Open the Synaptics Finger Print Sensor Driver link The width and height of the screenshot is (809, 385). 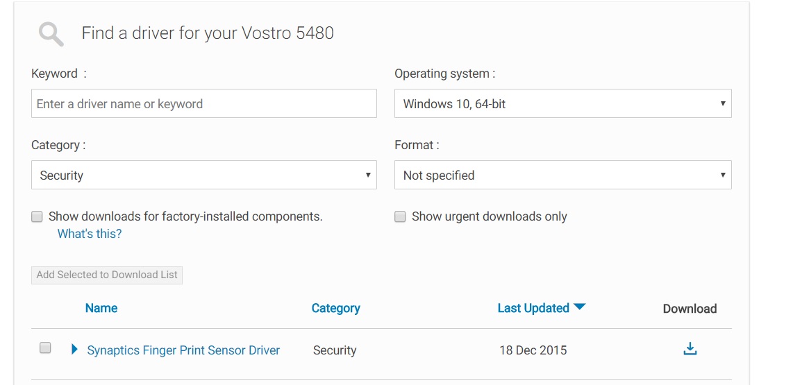pos(183,350)
